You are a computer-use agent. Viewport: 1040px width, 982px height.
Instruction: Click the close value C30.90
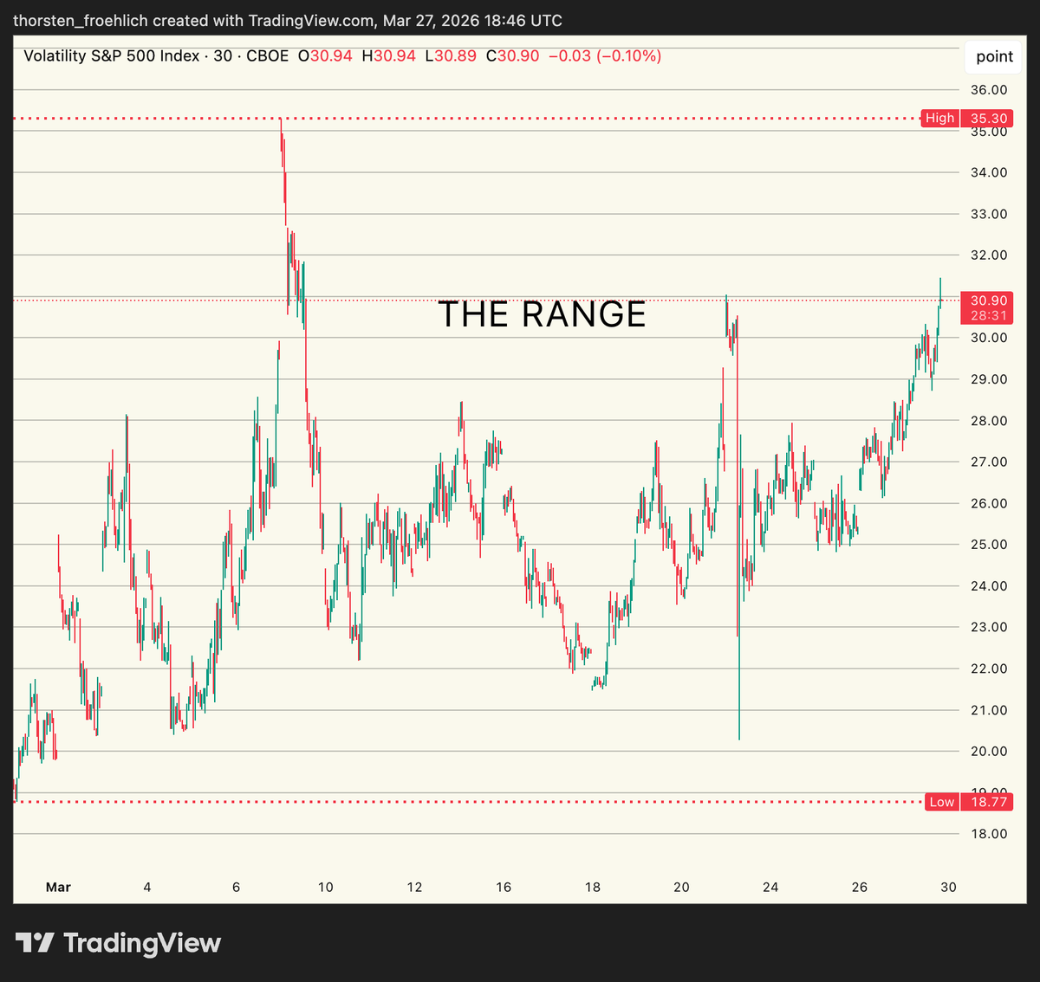[512, 56]
